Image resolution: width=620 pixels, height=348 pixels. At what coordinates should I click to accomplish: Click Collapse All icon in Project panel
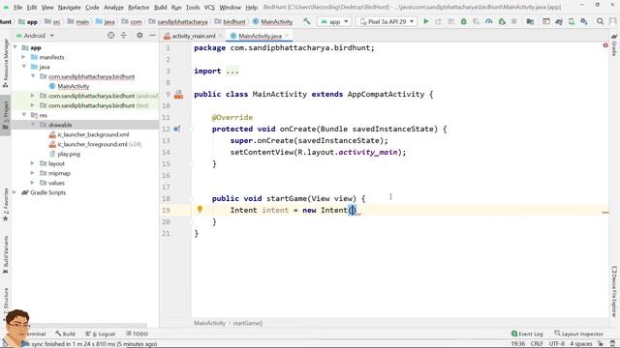tap(124, 36)
